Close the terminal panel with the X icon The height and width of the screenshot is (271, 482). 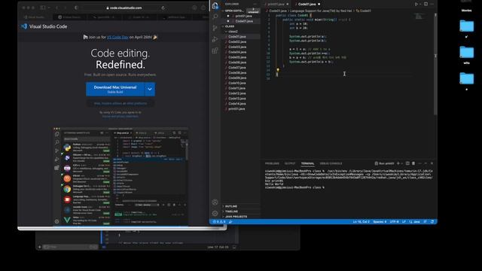pos(432,163)
